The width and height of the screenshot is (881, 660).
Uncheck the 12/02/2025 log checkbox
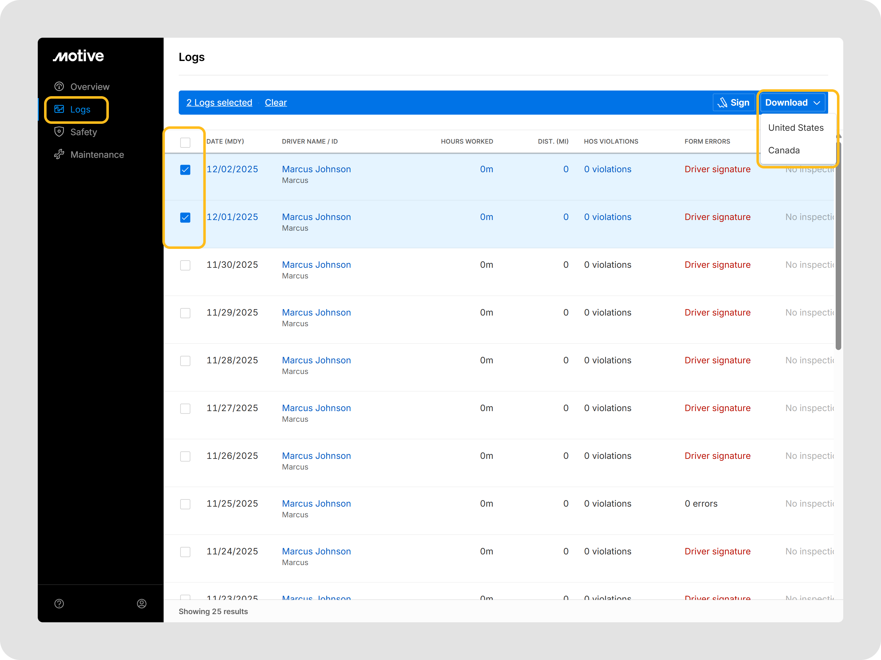[185, 170]
